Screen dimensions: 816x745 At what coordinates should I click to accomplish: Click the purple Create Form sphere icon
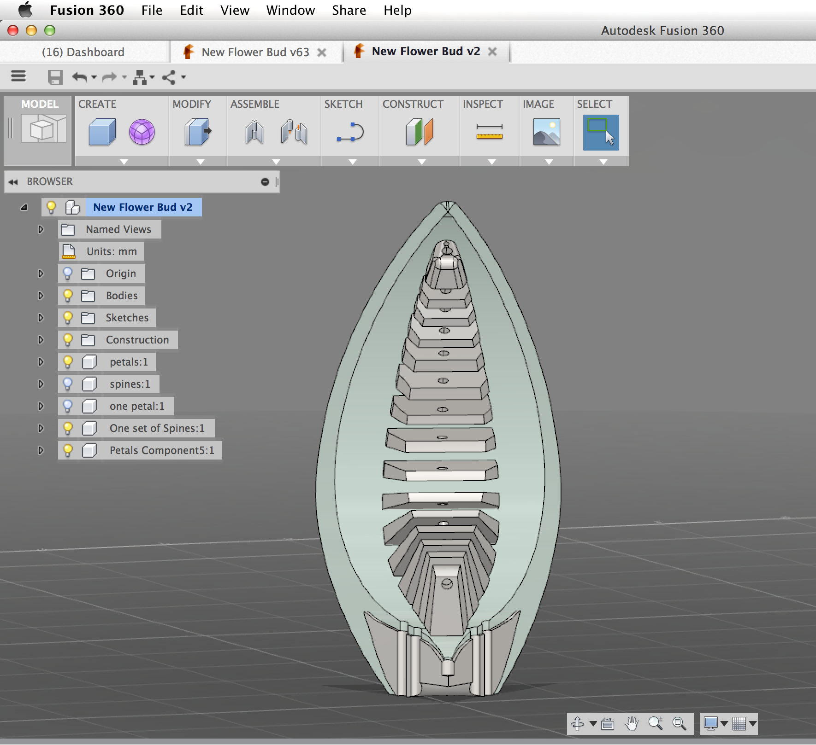pos(142,132)
